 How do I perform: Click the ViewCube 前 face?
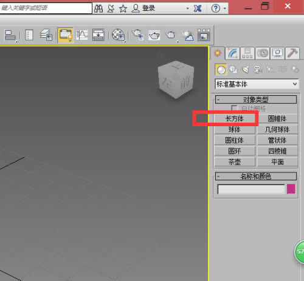[185, 83]
